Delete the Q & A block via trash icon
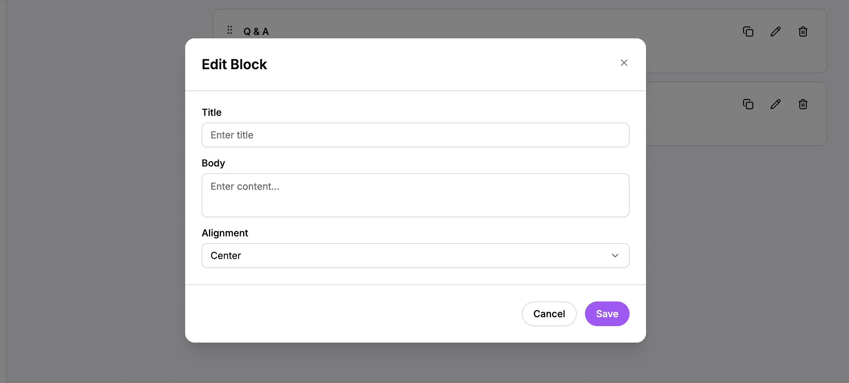The height and width of the screenshot is (383, 849). pos(802,32)
